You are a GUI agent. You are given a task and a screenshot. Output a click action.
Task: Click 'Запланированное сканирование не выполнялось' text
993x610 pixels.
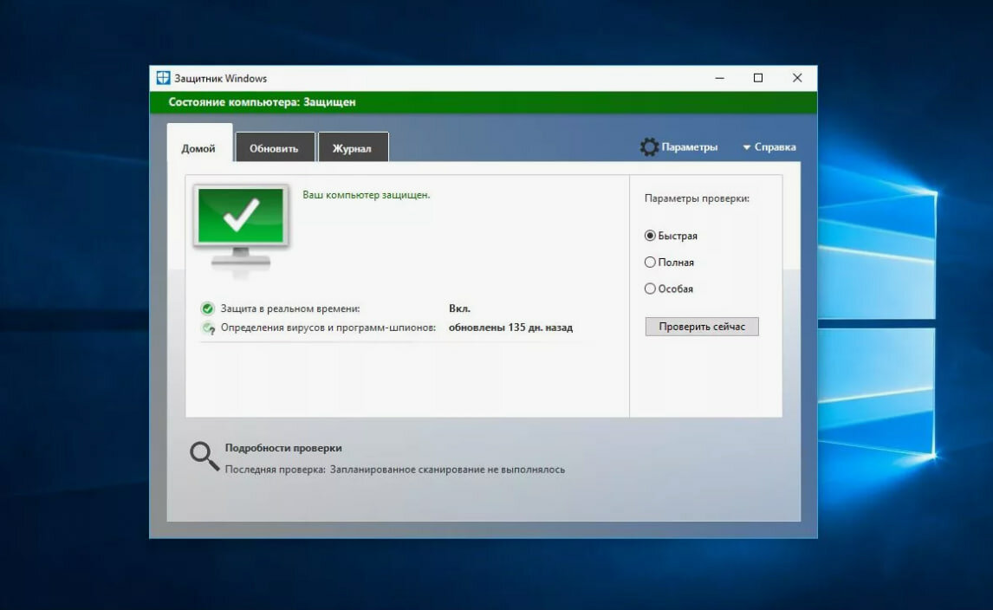click(447, 470)
